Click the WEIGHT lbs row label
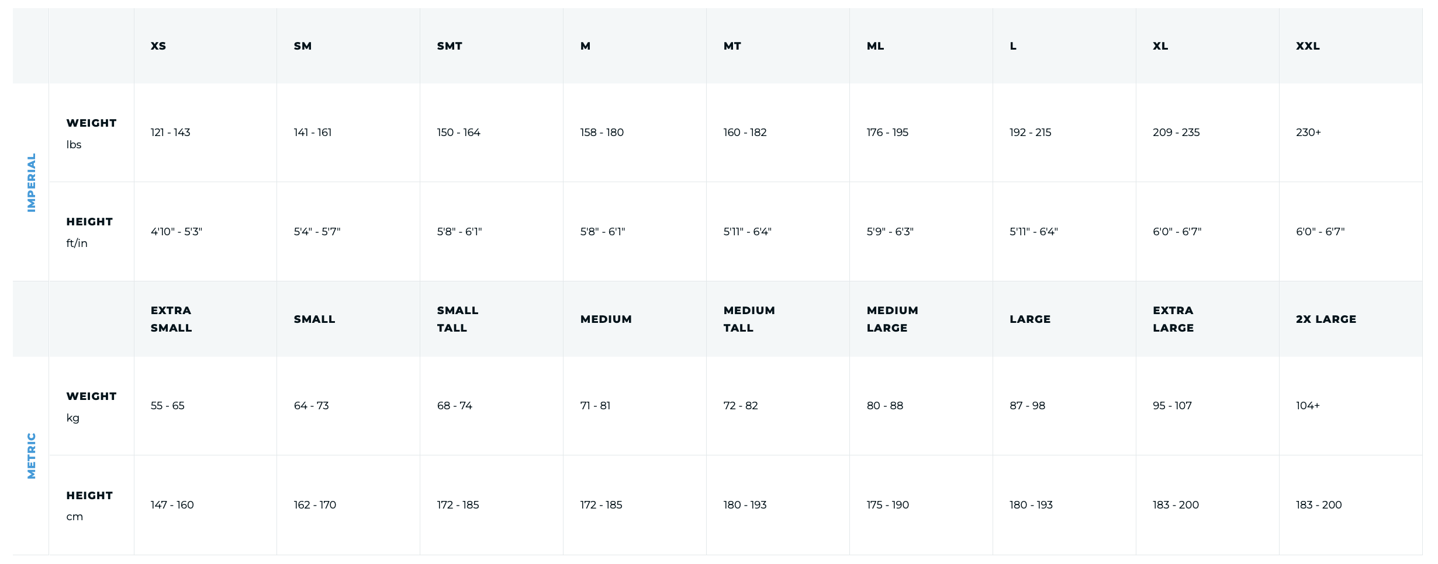The image size is (1438, 564). (91, 133)
